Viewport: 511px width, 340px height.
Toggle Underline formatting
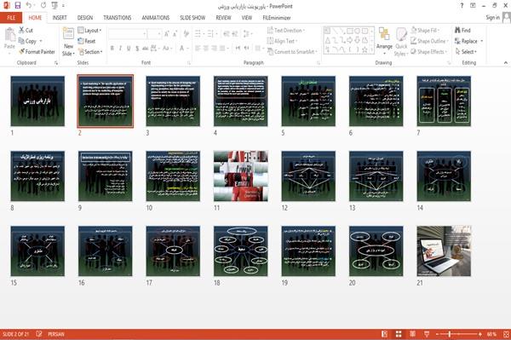129,49
